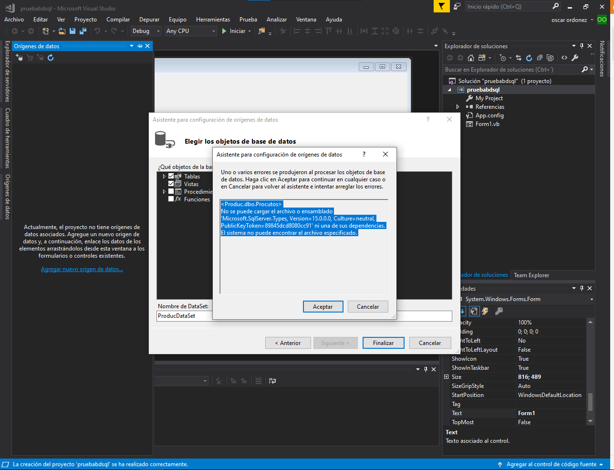Viewport: 614px width, 470px height.
Task: Click the green Iniciar play icon
Action: pyautogui.click(x=224, y=31)
